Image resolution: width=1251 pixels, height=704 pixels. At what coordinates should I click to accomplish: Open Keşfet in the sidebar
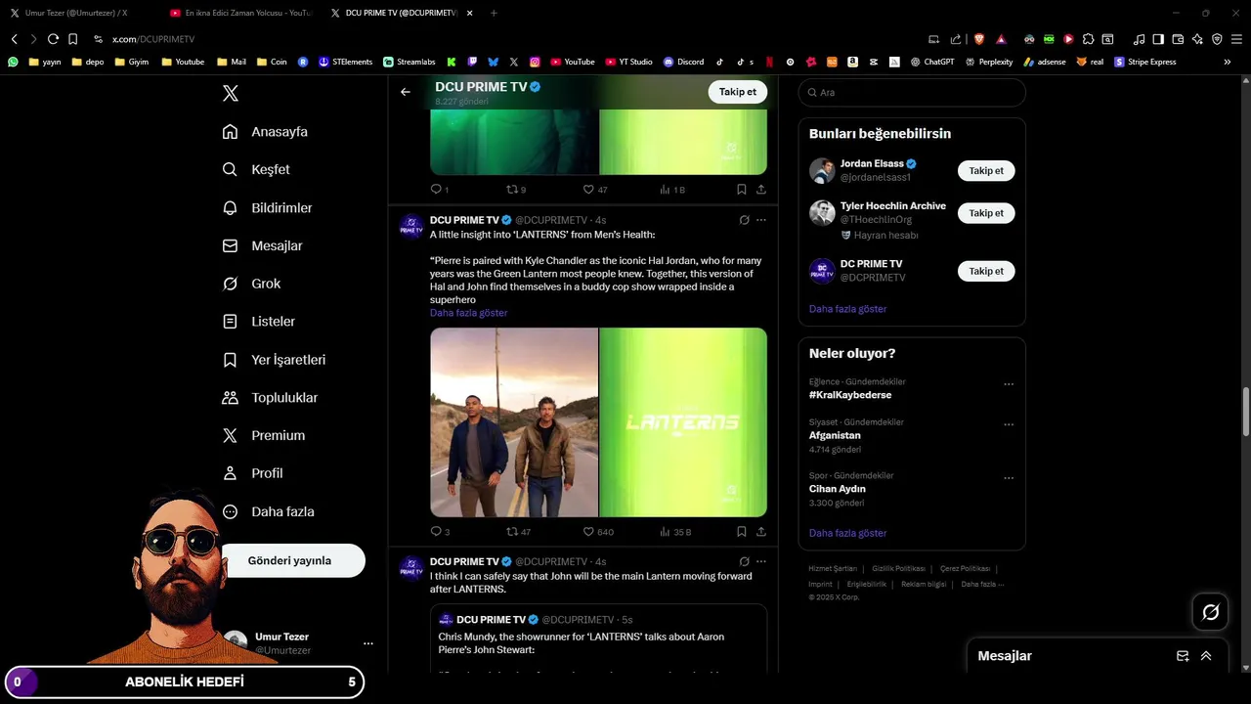point(256,169)
